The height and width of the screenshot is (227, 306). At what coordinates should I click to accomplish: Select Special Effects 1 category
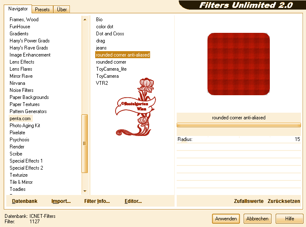pyautogui.click(x=26, y=161)
